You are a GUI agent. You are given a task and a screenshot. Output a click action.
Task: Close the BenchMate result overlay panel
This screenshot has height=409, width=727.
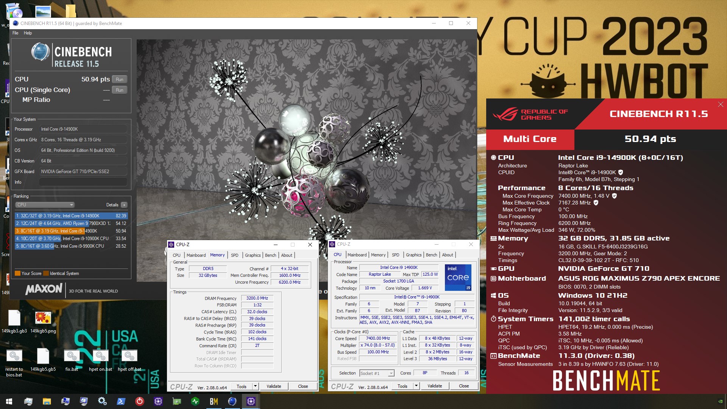[x=721, y=104]
